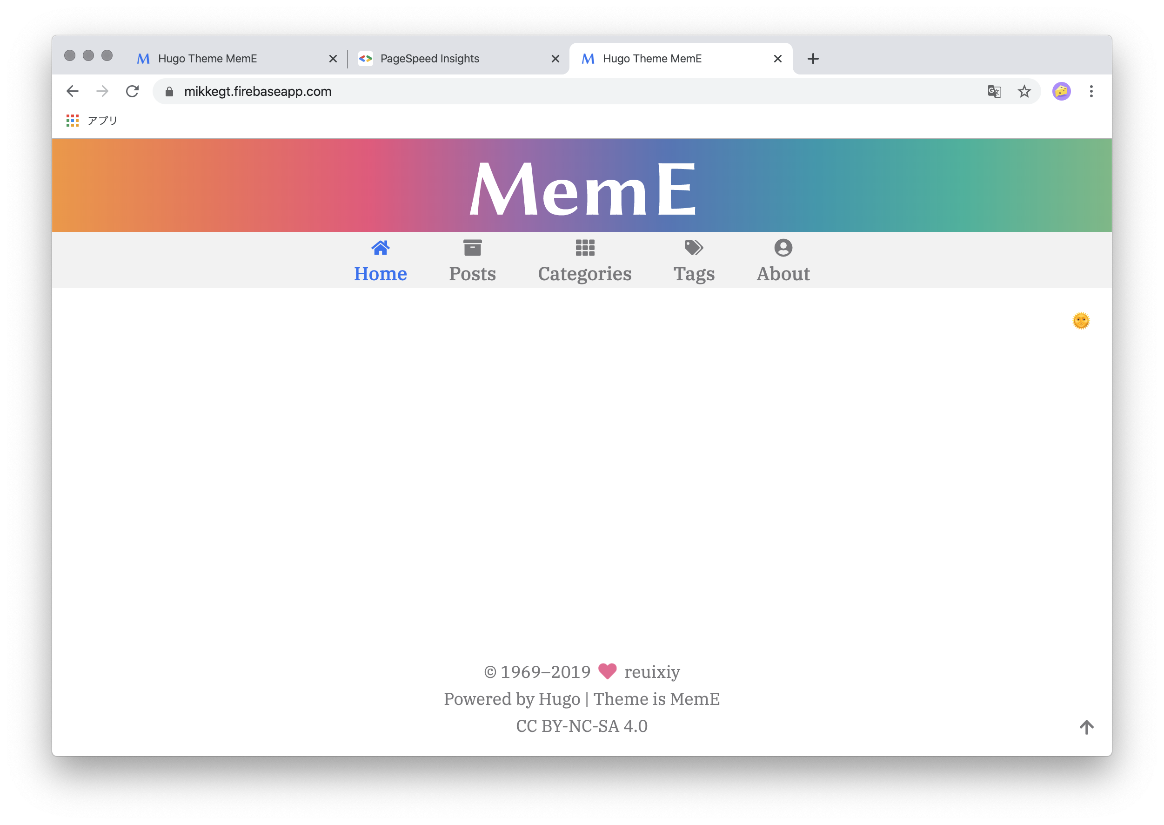Viewport: 1164px width, 825px height.
Task: Reload the page with the refresh icon
Action: (x=132, y=91)
